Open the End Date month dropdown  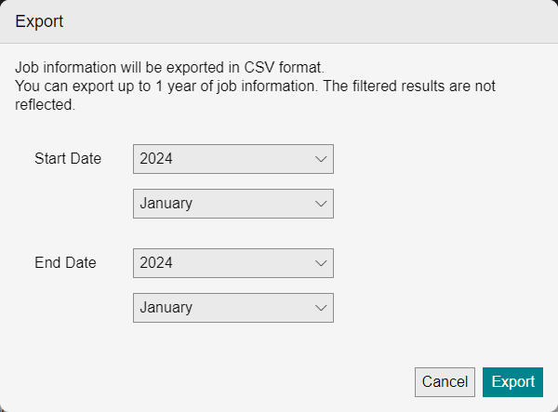coord(232,308)
